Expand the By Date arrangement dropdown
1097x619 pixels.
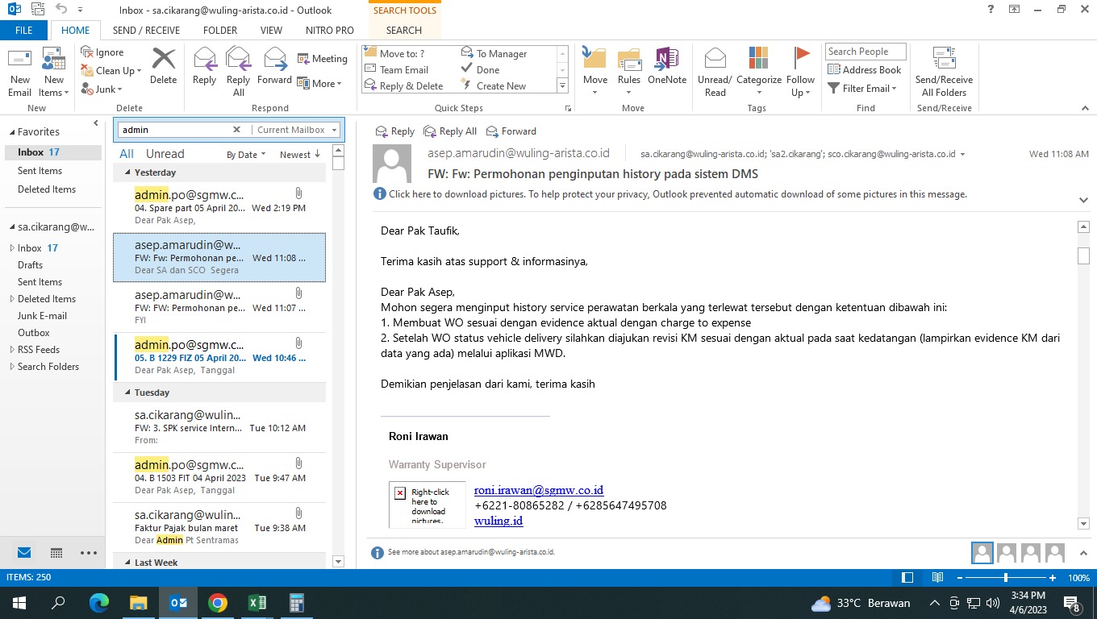coord(246,155)
